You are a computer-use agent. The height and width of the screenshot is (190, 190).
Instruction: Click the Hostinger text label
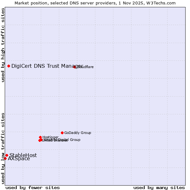(x=51, y=137)
